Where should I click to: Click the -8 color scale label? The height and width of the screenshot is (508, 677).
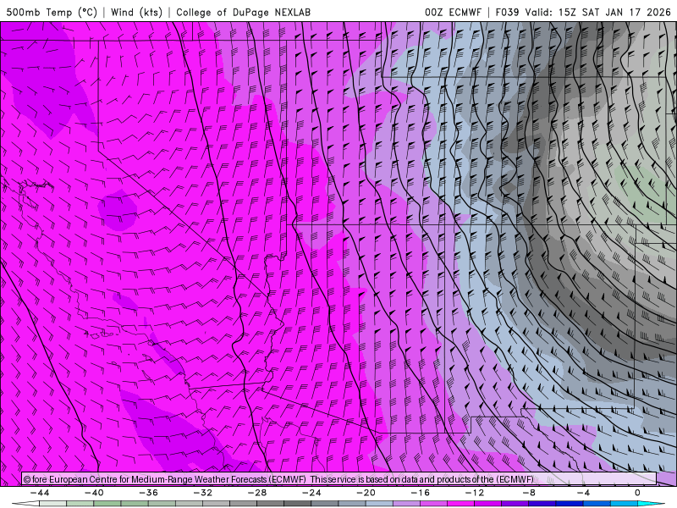tap(529, 493)
